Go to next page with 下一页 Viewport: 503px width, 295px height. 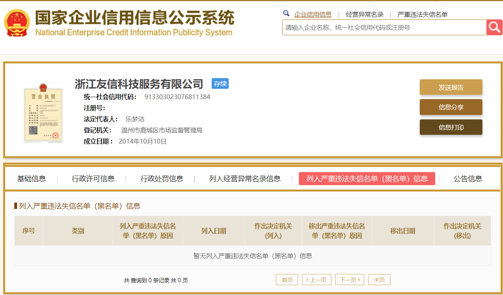pyautogui.click(x=350, y=280)
